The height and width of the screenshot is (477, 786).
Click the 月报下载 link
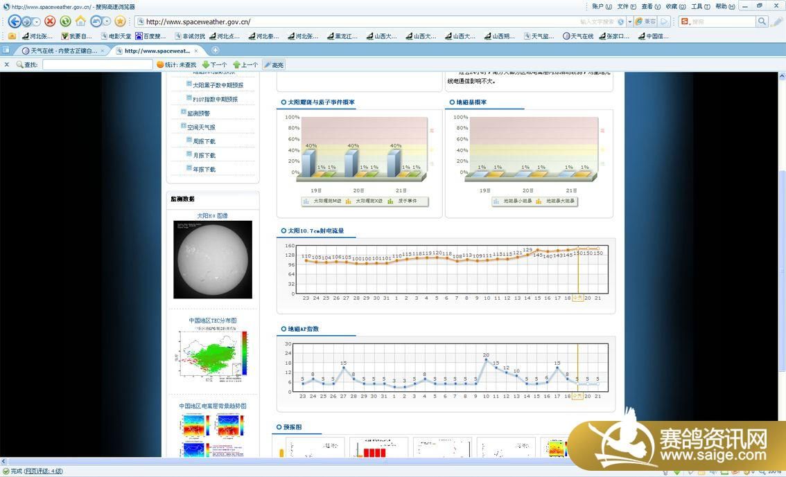[204, 155]
